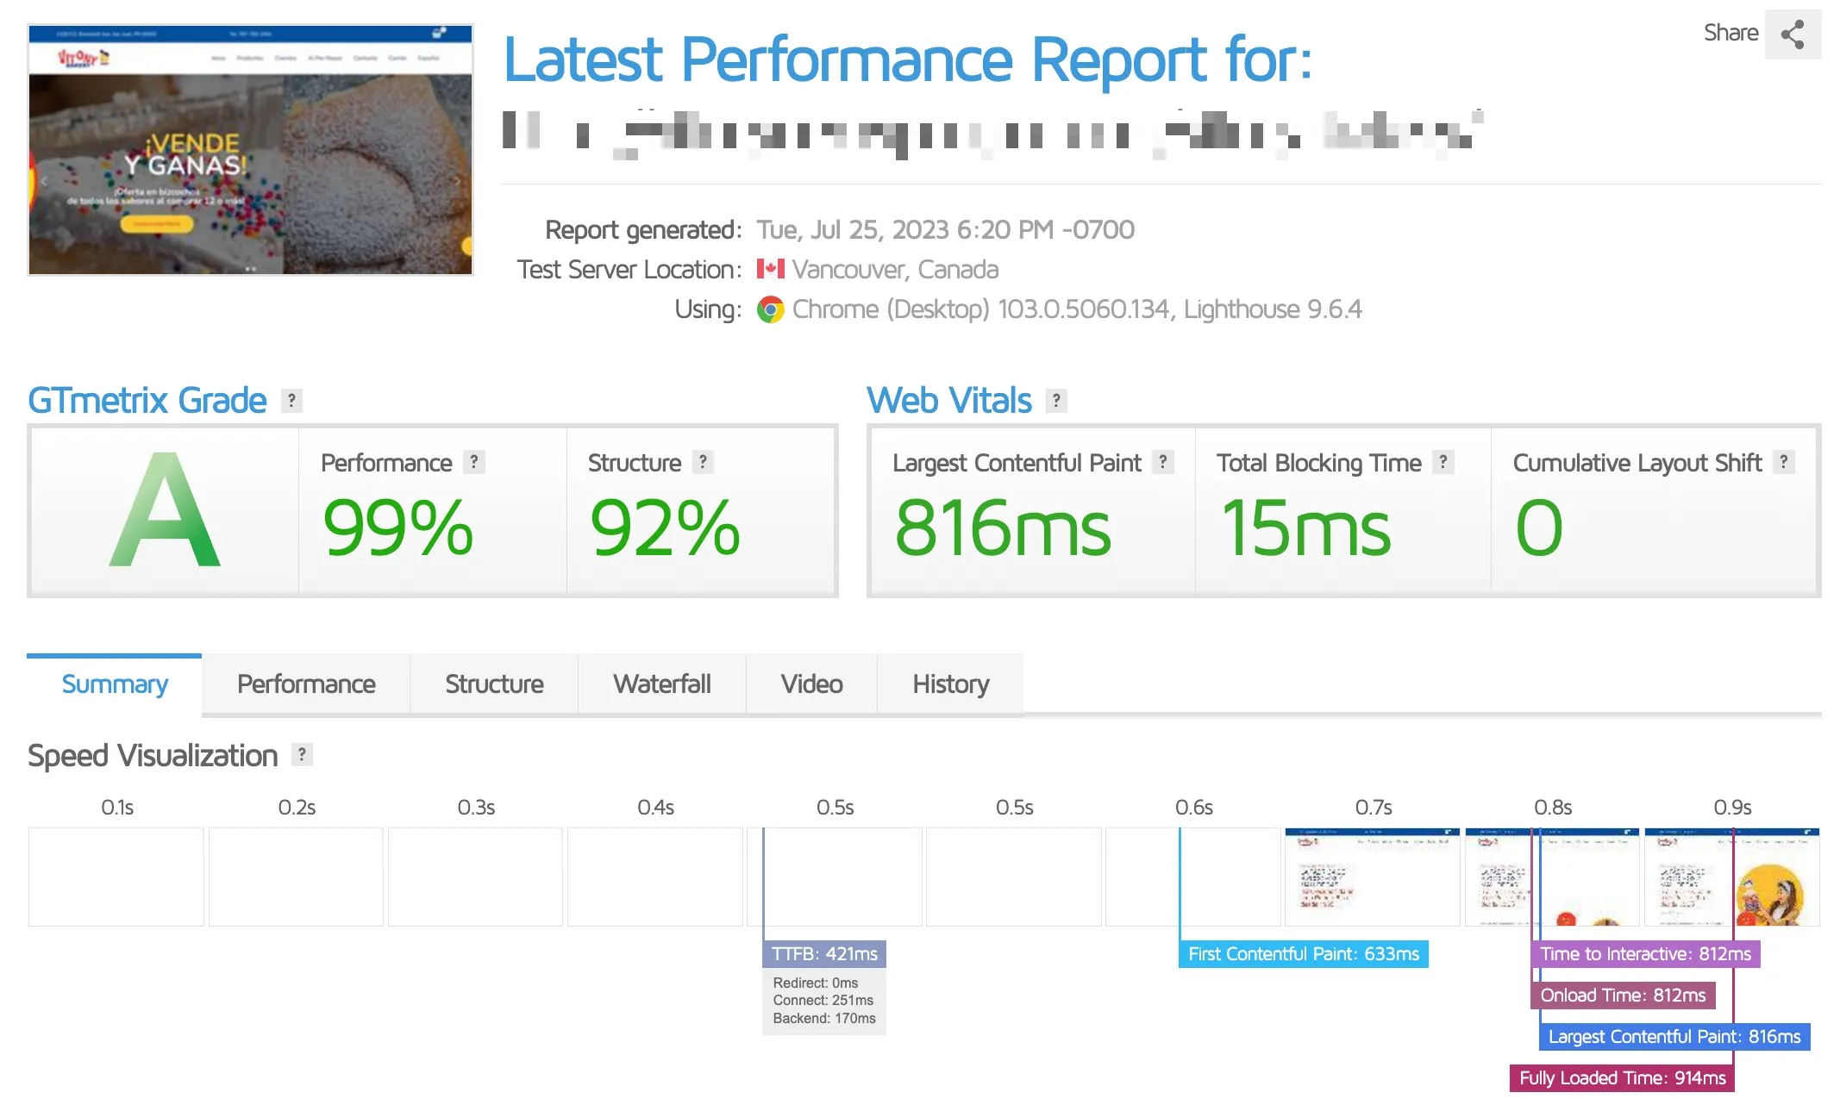Click the 0.9s filmstrip frame
1840x1105 pixels.
pos(1731,877)
